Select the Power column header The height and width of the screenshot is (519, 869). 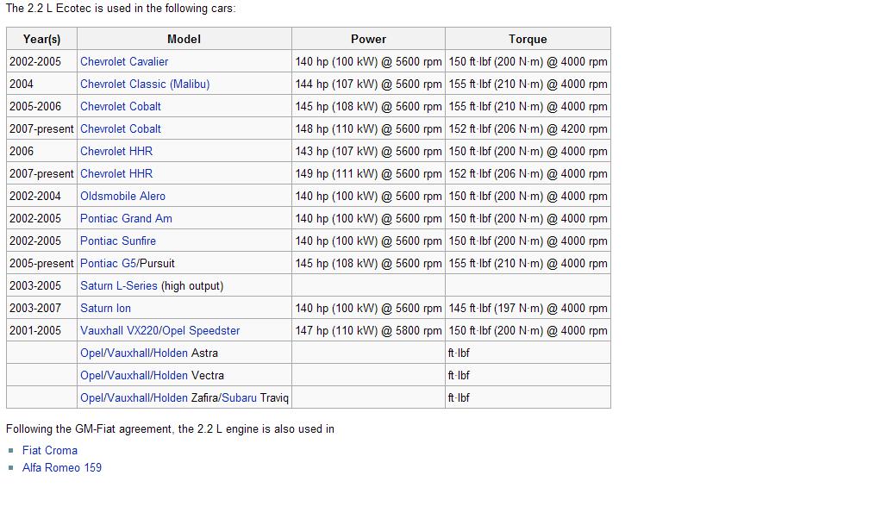(x=368, y=39)
